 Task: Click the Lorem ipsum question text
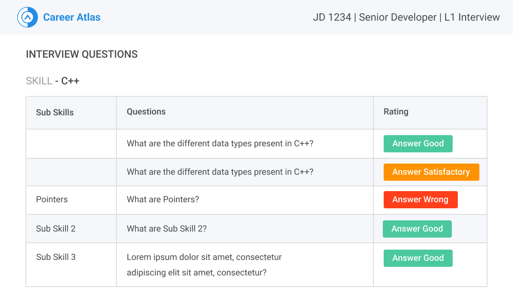(x=204, y=265)
